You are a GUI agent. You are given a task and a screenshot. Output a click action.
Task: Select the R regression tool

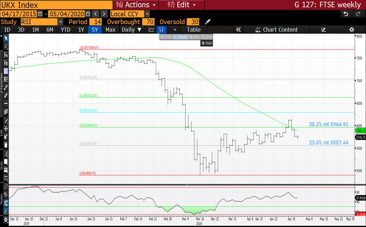pyautogui.click(x=6, y=79)
